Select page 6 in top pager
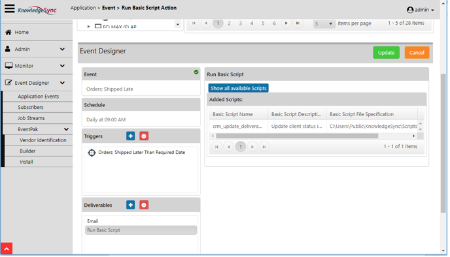This screenshot has height=257, width=450. [x=274, y=23]
